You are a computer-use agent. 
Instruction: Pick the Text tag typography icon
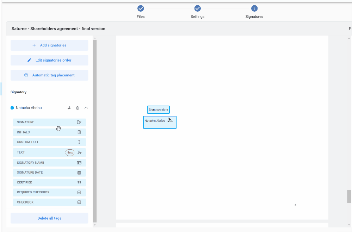[x=79, y=152]
